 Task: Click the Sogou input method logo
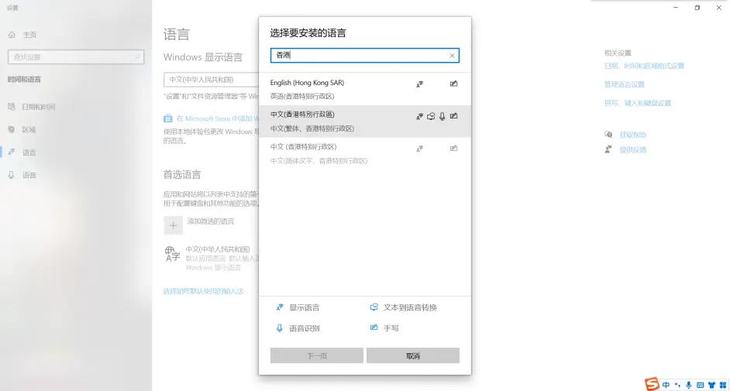(x=652, y=383)
